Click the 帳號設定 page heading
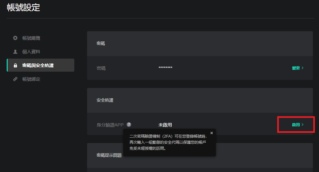Screen dimensions: 319x172 (23, 8)
